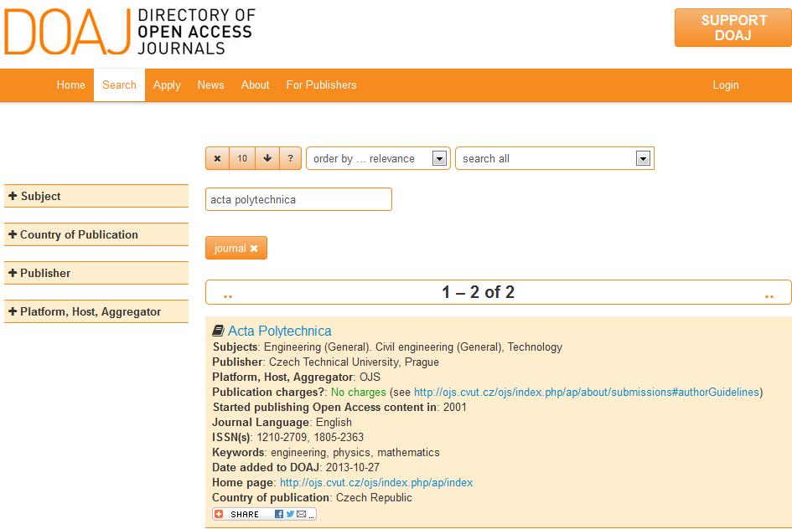Click the No charges text

358,392
